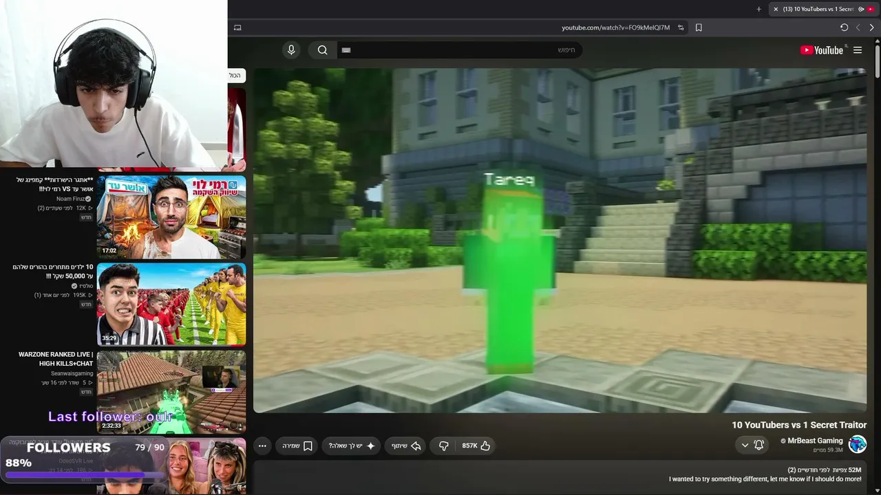Click the '2:32:33' duration badge

click(112, 426)
